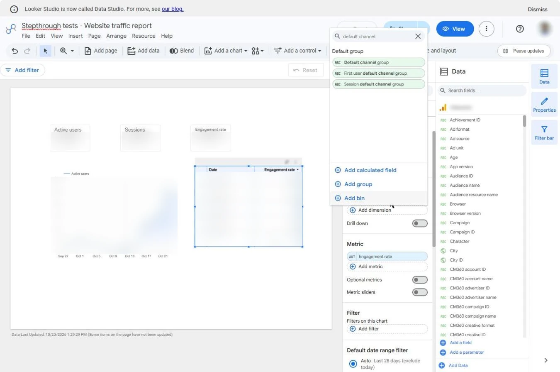This screenshot has width=560, height=372.
Task: Open the Filter bar side panel tab
Action: coord(544,132)
